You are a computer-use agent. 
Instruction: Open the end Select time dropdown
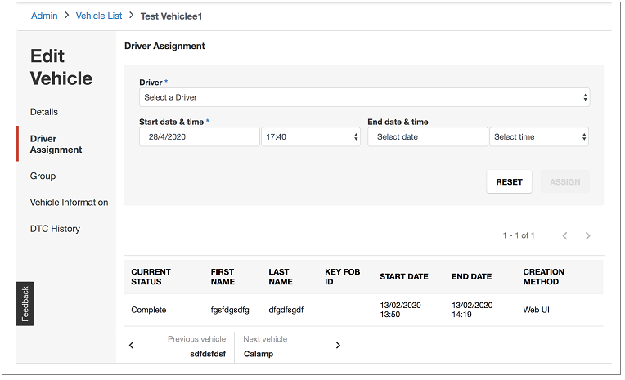[539, 137]
